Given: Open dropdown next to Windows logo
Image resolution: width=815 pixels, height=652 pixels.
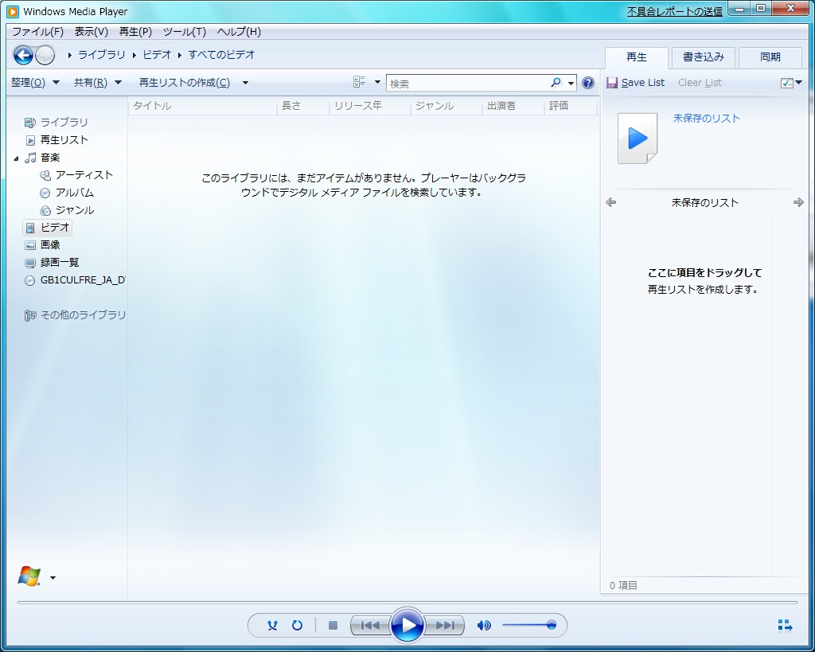Looking at the screenshot, I should click(x=53, y=578).
